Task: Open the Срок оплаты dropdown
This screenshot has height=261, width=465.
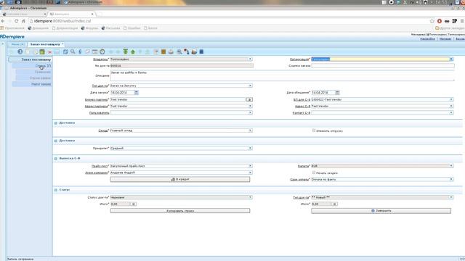Action: (x=451, y=179)
